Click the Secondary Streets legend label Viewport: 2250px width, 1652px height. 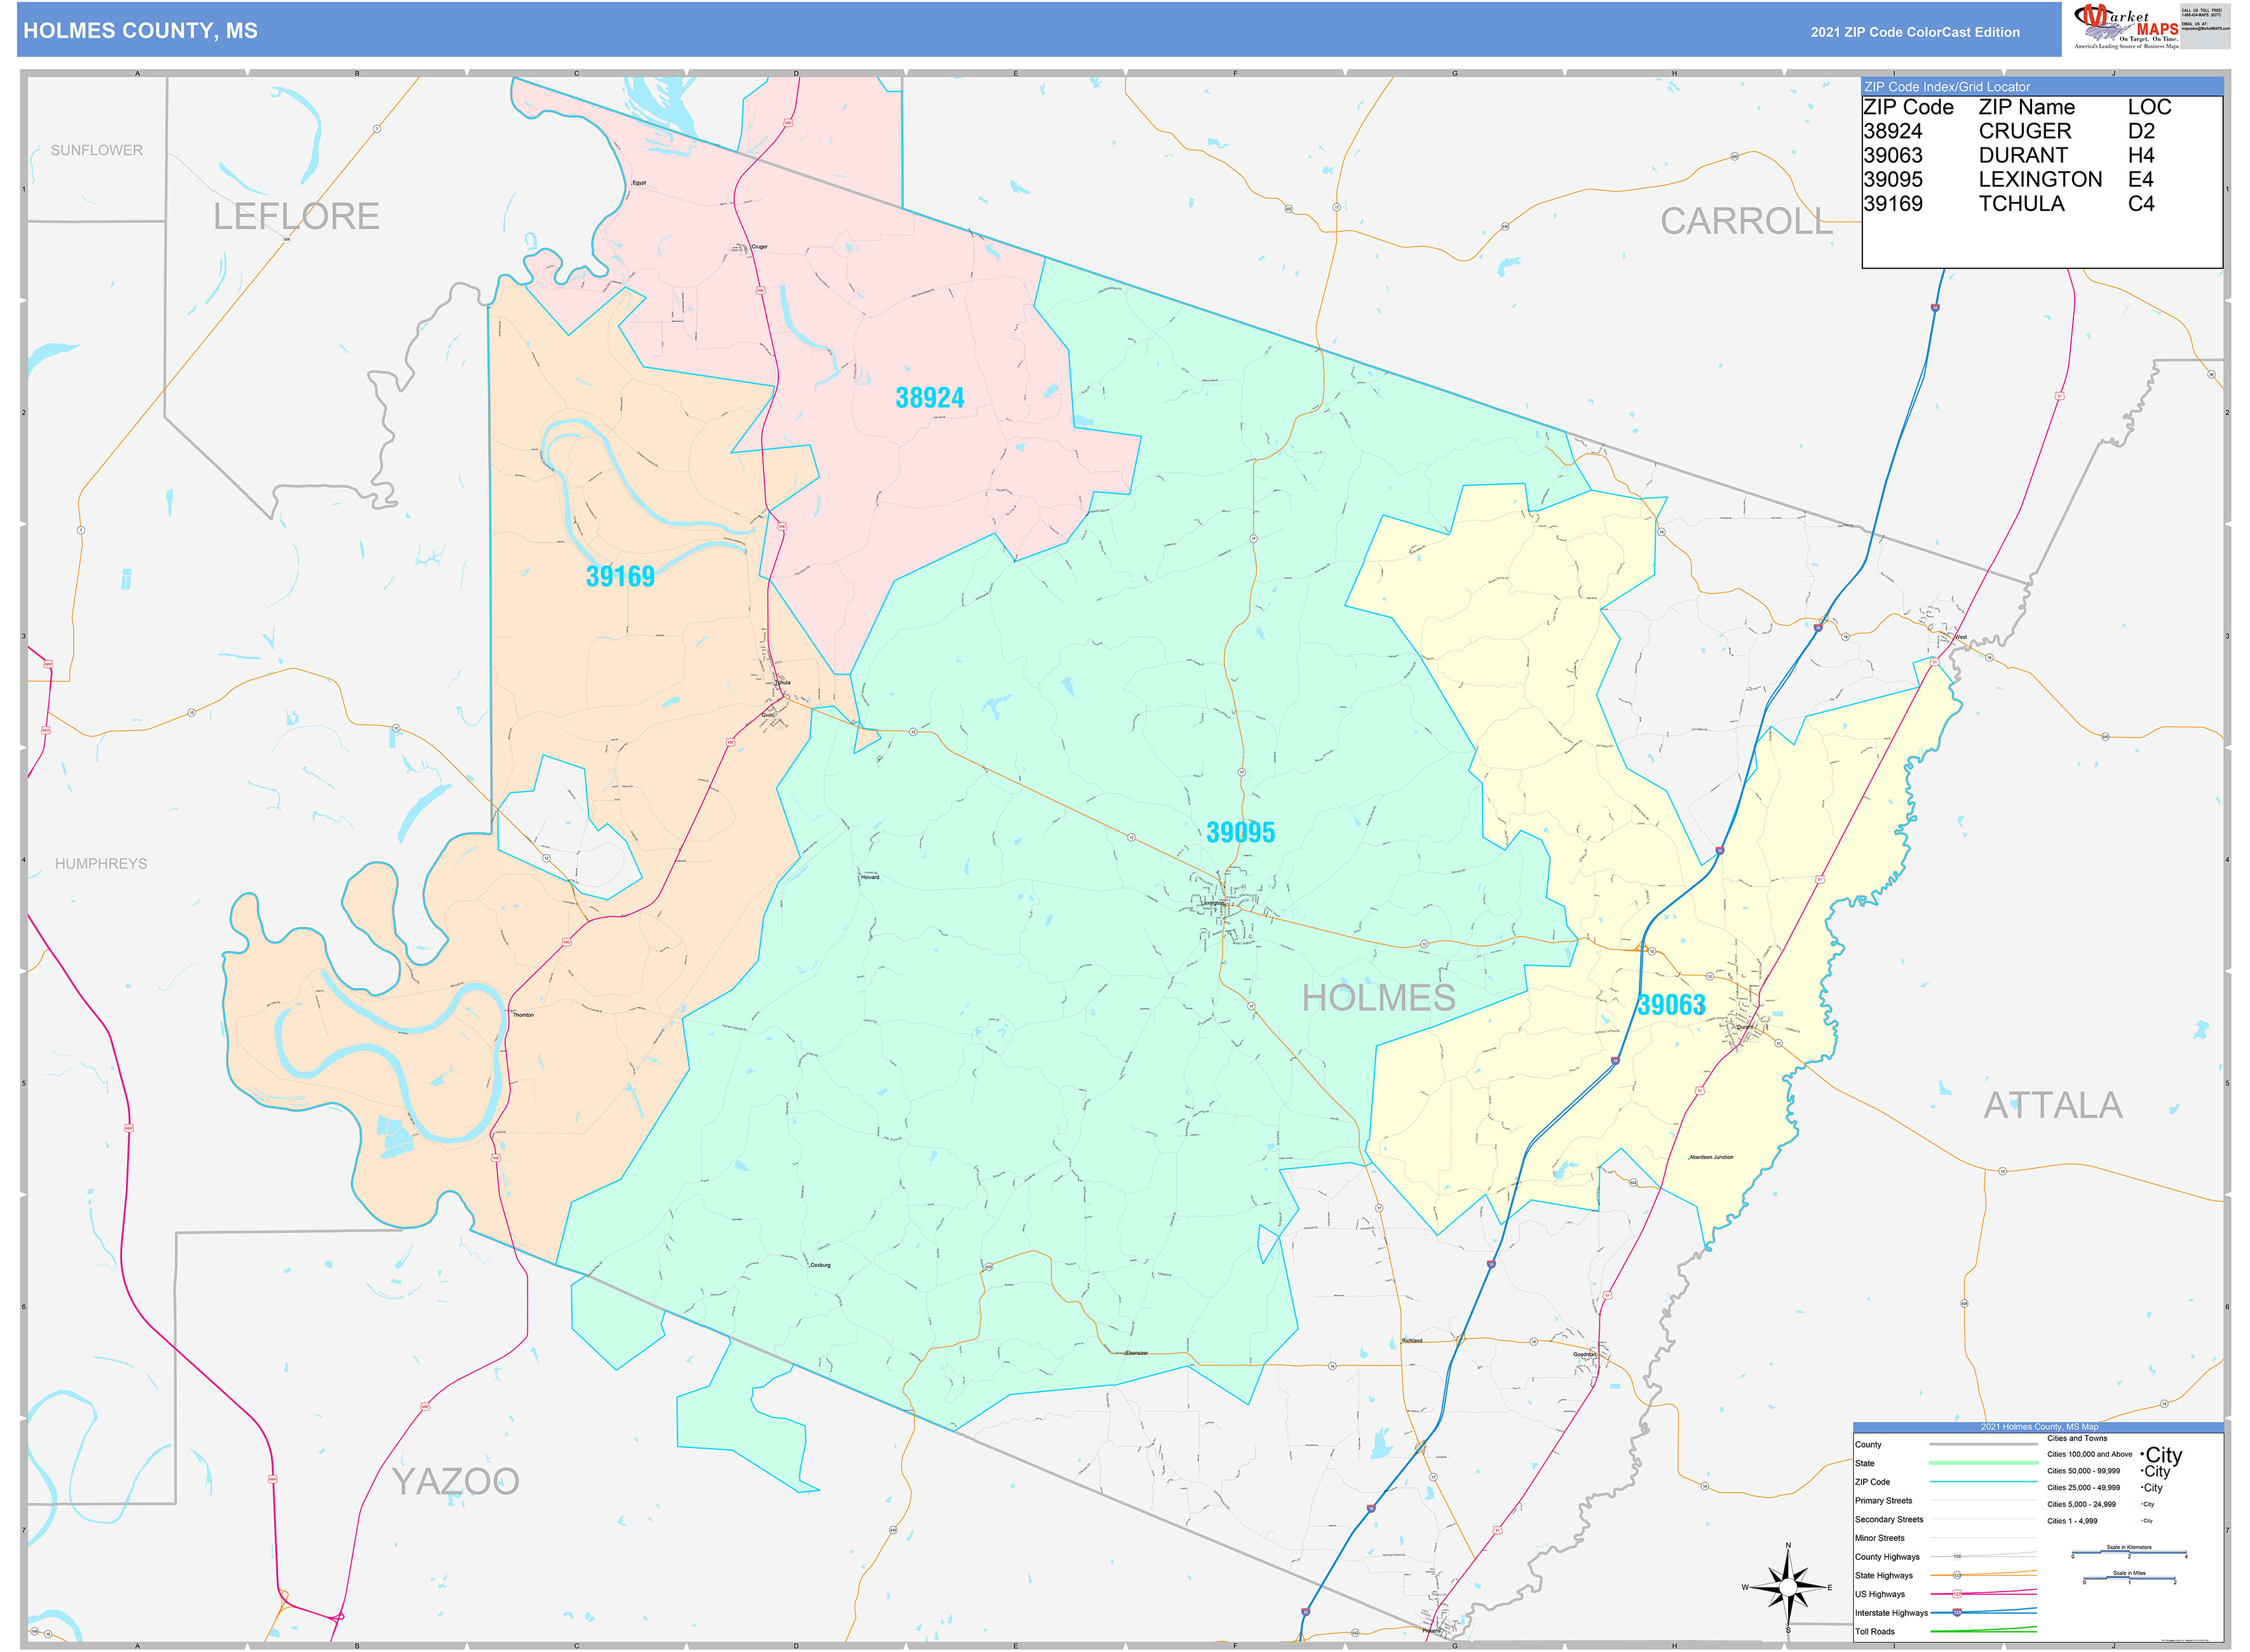1890,1520
